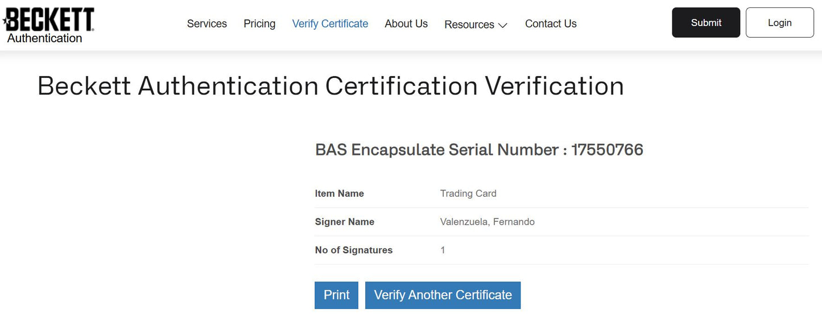Image resolution: width=822 pixels, height=322 pixels.
Task: Click the chevron icon beside Resources
Action: (x=502, y=25)
